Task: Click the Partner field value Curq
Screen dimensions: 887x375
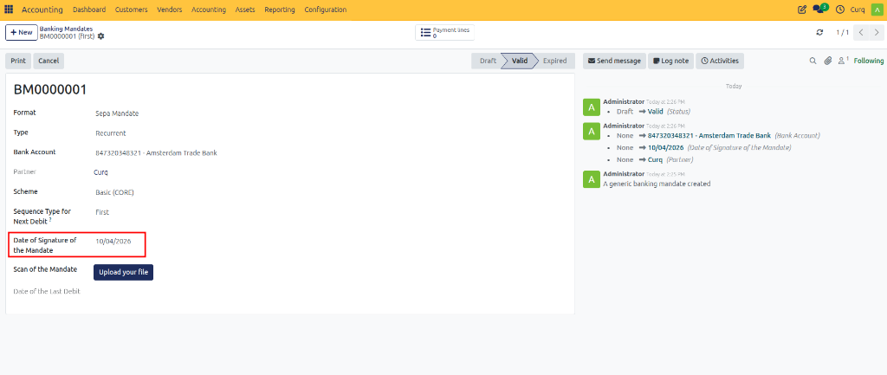Action: click(100, 172)
